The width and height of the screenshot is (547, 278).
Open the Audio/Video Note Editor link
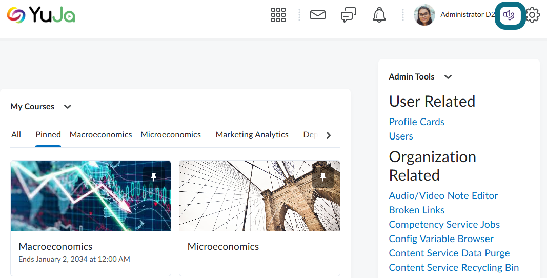click(x=443, y=195)
